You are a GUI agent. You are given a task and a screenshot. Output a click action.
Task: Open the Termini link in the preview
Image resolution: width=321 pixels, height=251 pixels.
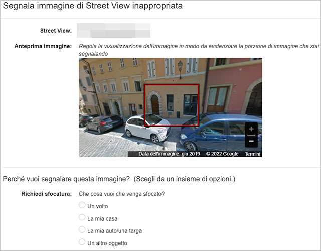click(x=253, y=154)
